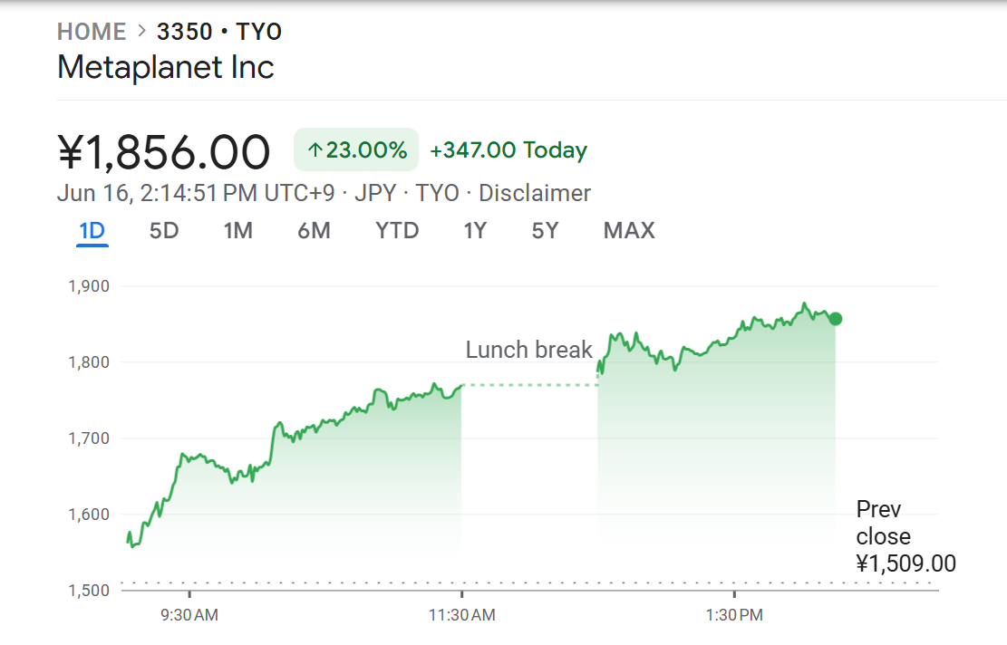
Task: Select the 1D time range tab
Action: coord(92,230)
